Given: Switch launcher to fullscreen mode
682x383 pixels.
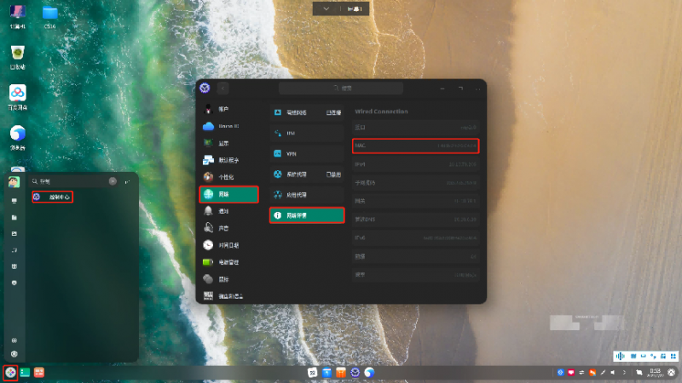Looking at the screenshot, I should (127, 181).
